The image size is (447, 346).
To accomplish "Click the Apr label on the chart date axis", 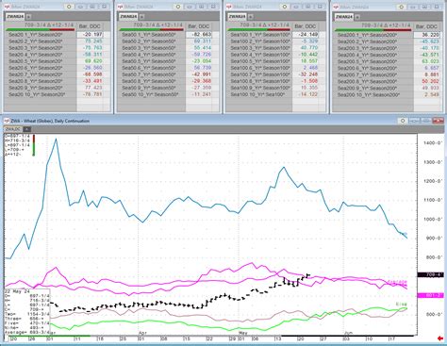I will [x=142, y=332].
